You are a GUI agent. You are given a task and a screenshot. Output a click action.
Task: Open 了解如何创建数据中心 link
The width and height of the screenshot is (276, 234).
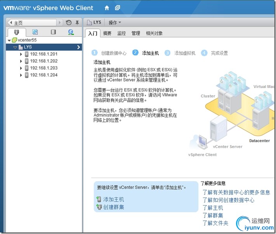click(229, 200)
